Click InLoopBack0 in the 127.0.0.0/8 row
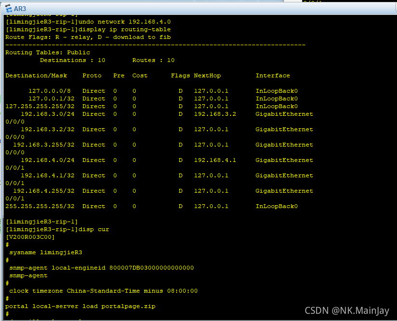 (277, 91)
